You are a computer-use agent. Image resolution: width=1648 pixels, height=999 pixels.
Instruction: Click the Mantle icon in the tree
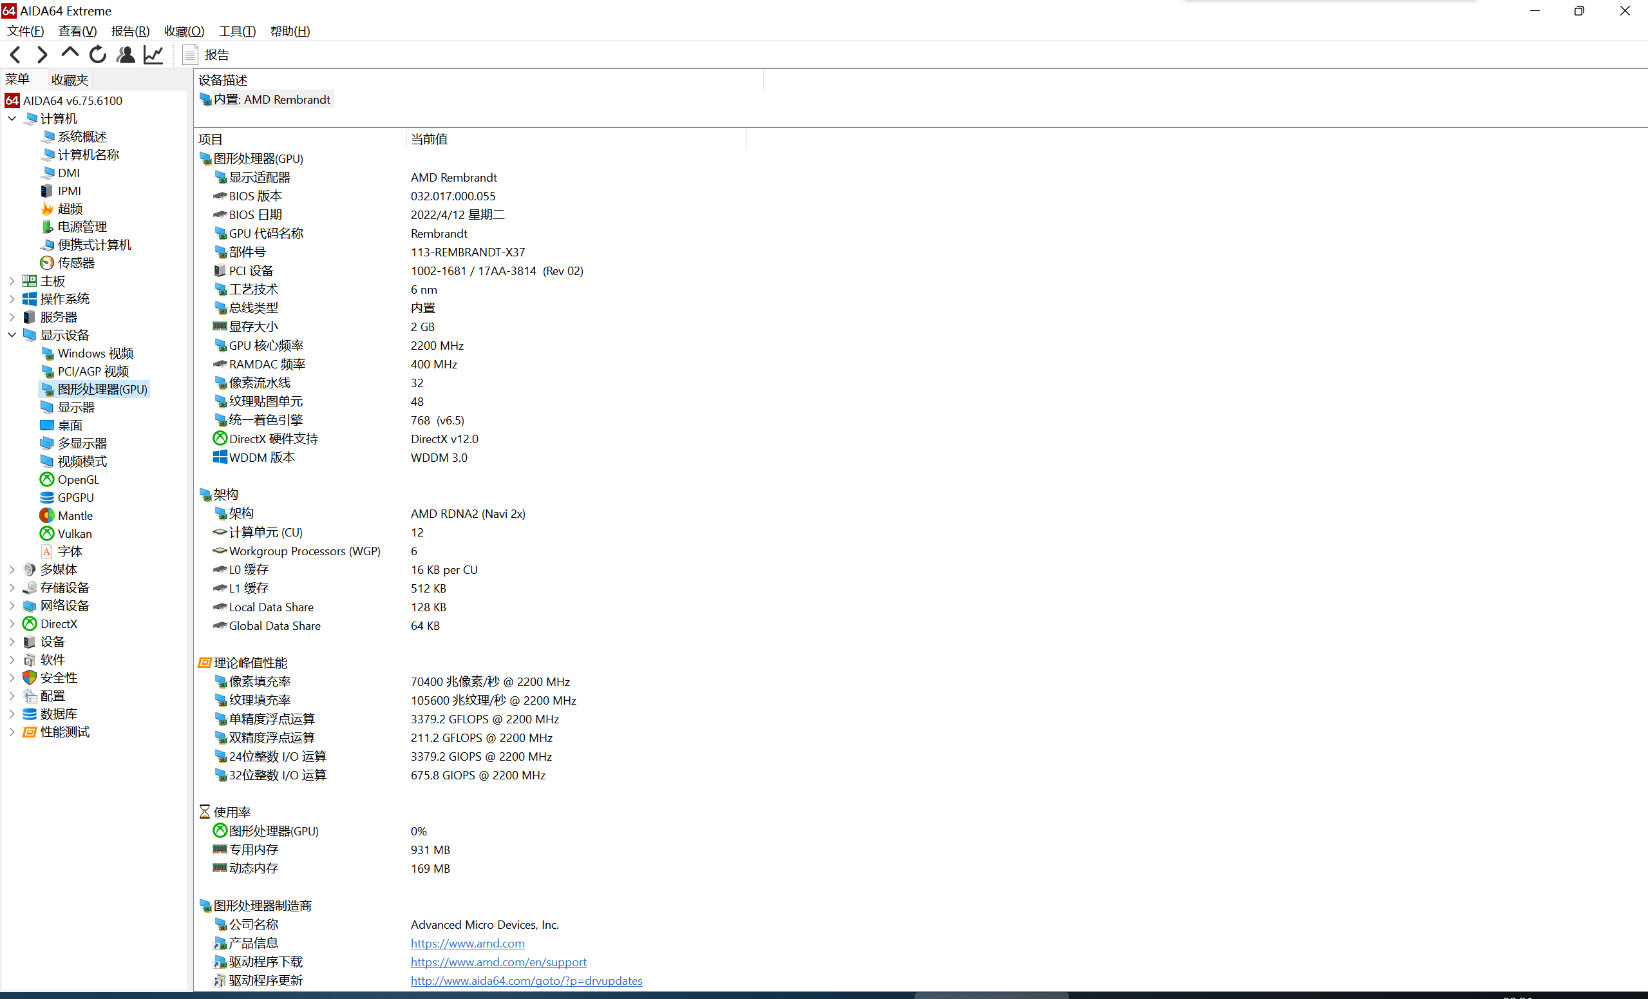tap(47, 516)
